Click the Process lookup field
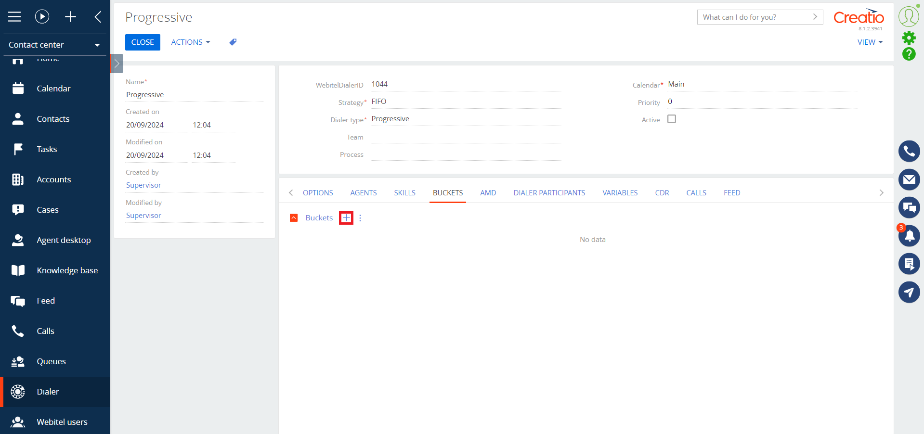This screenshot has width=924, height=434. pyautogui.click(x=466, y=154)
